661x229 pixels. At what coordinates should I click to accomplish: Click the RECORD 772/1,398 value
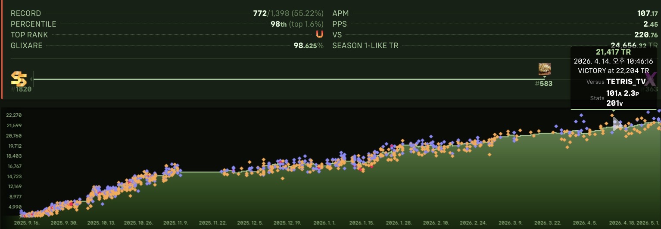[288, 13]
